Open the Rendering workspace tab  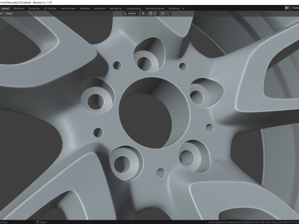click(x=116, y=9)
